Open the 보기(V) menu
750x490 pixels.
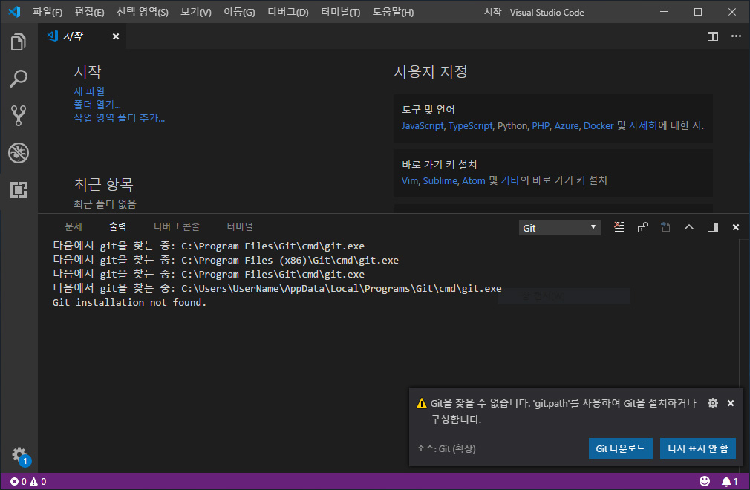coord(195,12)
